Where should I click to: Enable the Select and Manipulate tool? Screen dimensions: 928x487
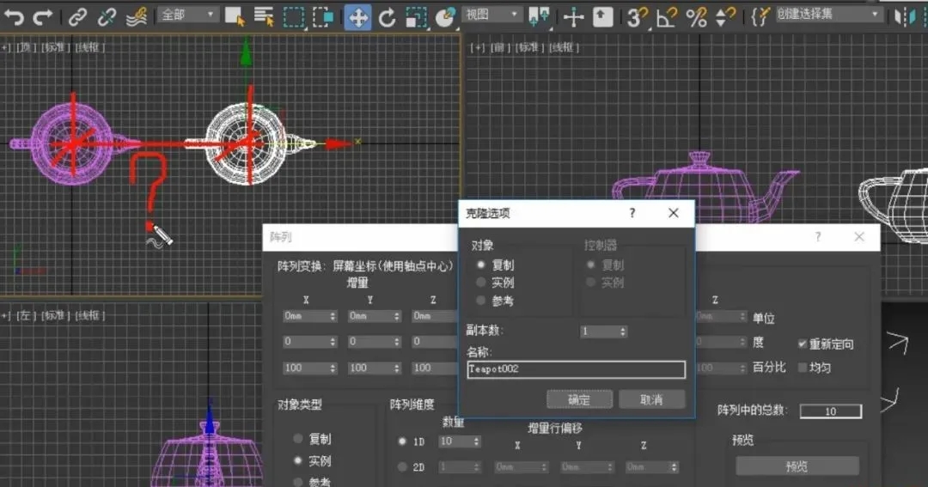pyautogui.click(x=573, y=16)
